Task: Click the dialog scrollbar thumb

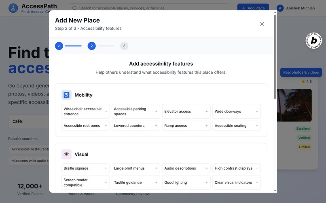Action: pos(275,57)
